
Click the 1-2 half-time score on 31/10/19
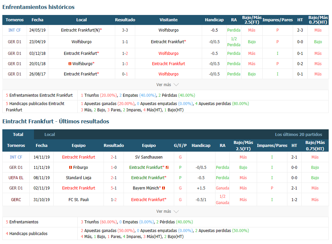pos(294,199)
